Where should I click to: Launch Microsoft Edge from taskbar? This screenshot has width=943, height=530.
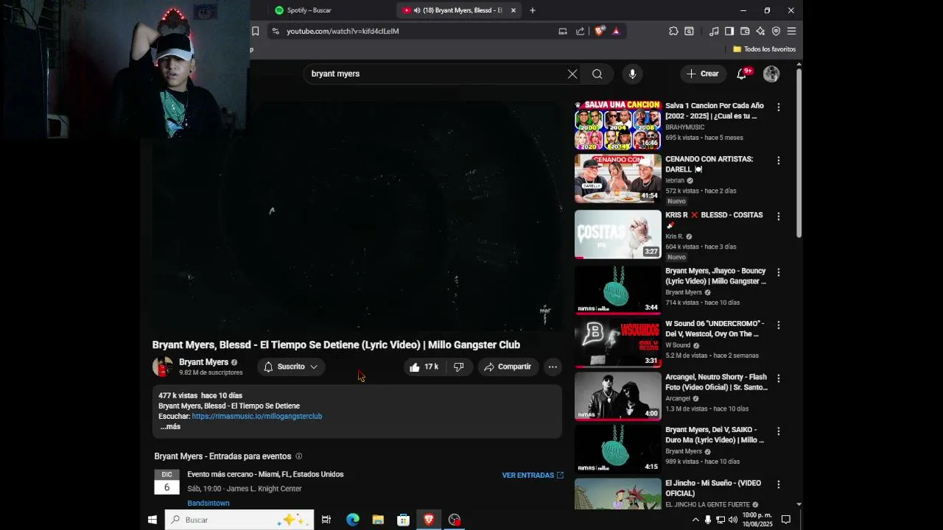point(353,520)
